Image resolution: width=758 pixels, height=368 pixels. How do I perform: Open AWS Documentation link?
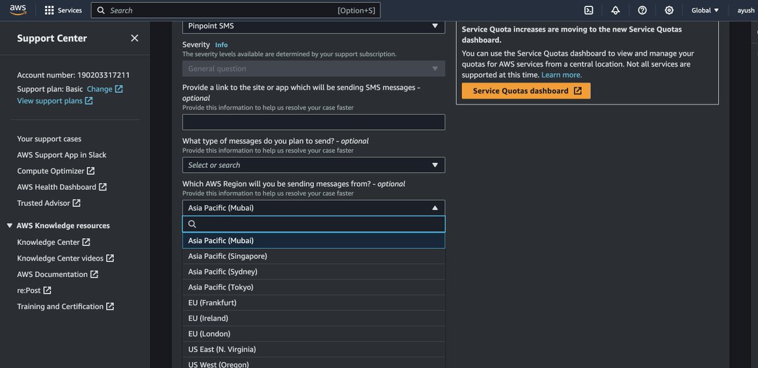[x=57, y=275]
